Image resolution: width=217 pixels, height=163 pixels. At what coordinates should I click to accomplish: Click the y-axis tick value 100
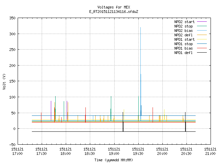tap(12, 97)
